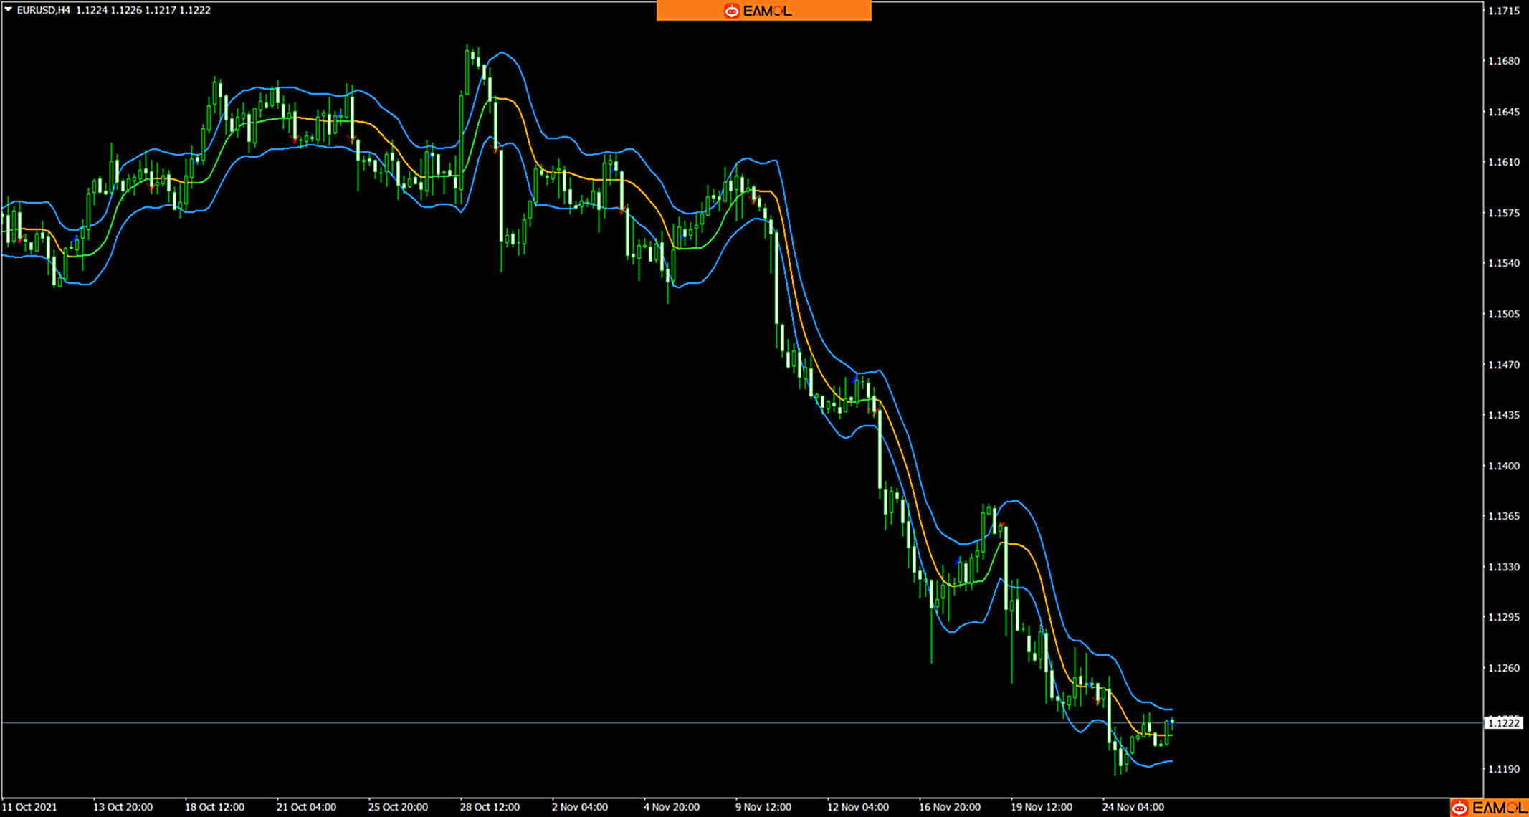Click the 1.1610 price scale label
This screenshot has width=1529, height=817.
tap(1504, 162)
